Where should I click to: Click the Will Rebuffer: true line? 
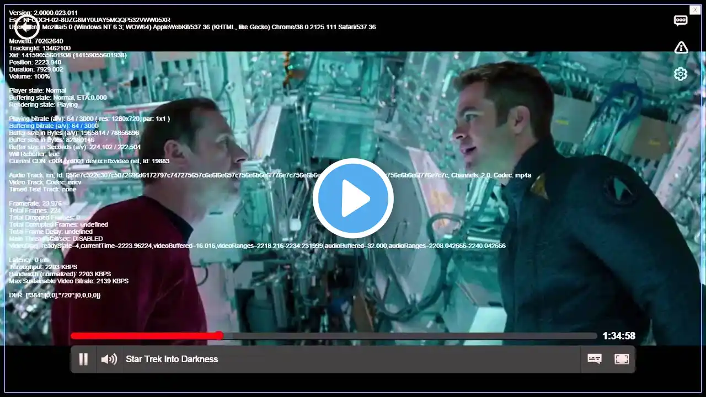tap(34, 154)
